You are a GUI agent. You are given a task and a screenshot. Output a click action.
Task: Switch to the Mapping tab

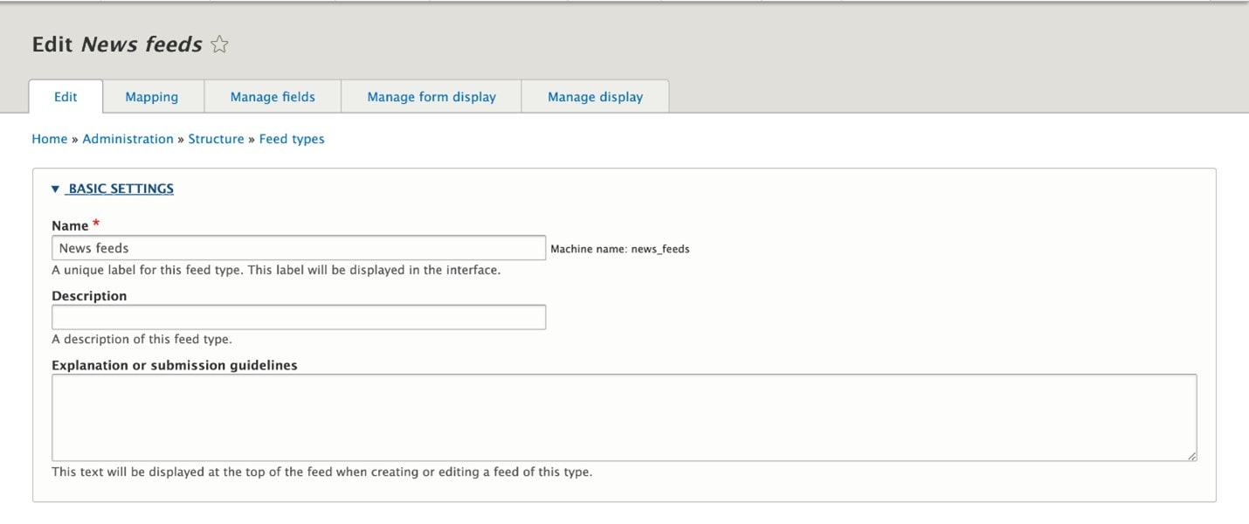click(x=152, y=97)
